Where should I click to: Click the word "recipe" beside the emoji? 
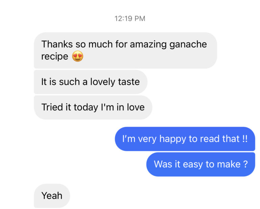tap(55, 56)
